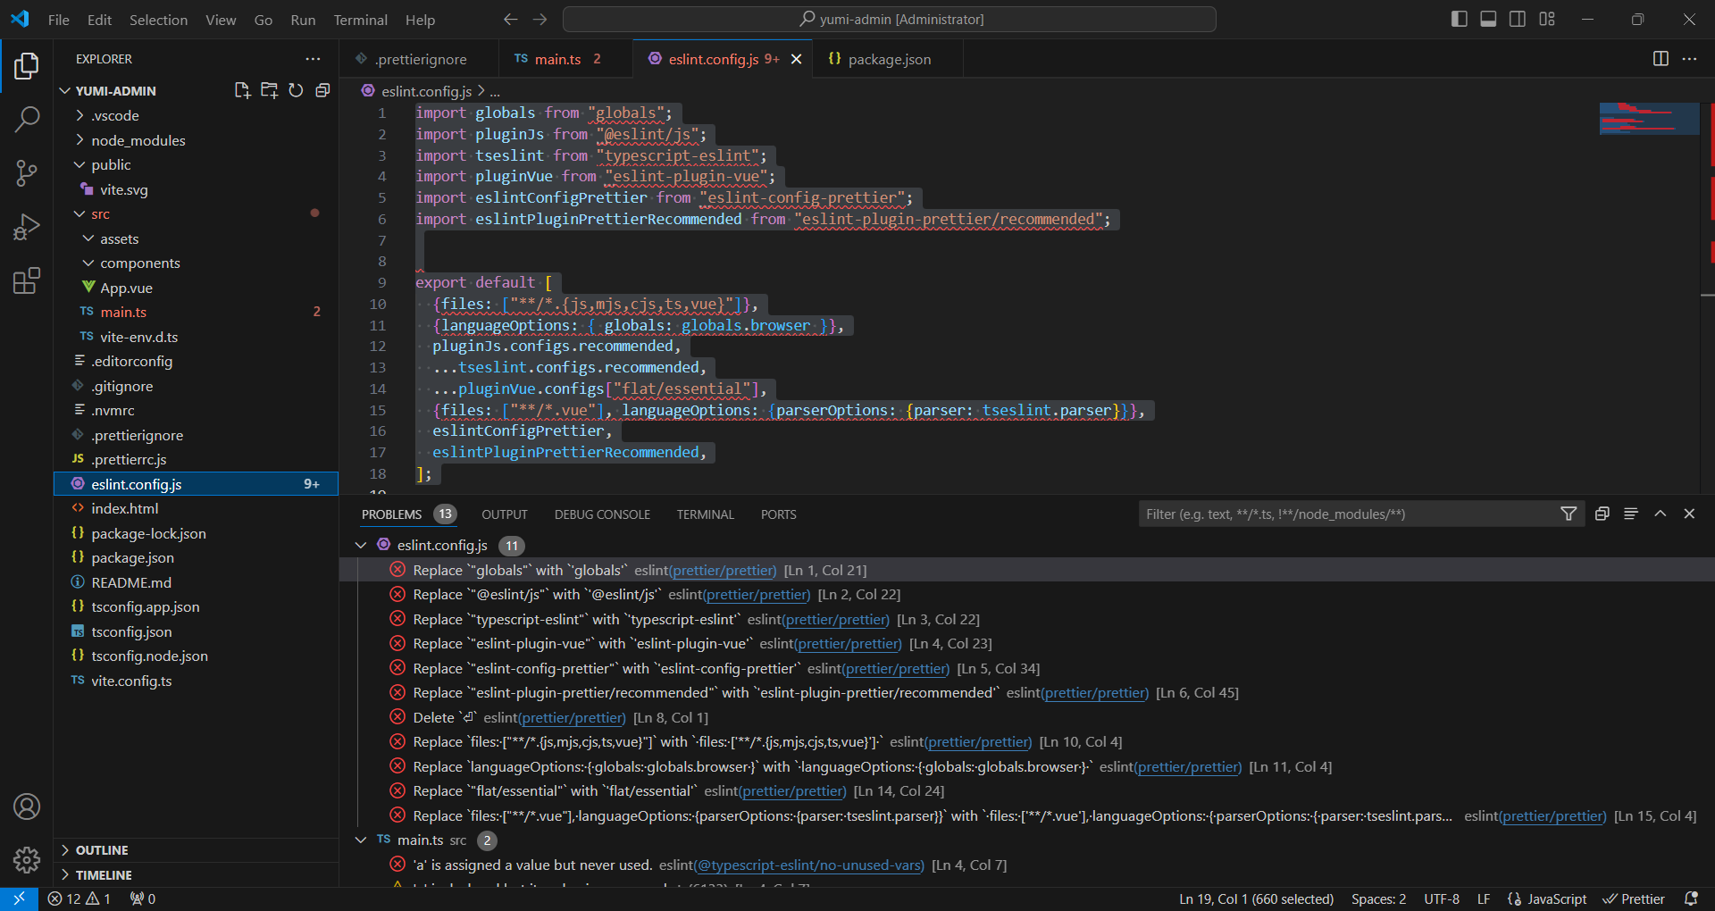Switch to the .prettierignore tab

point(421,59)
